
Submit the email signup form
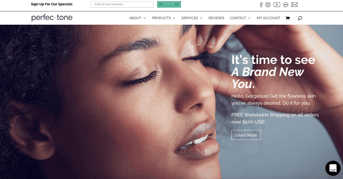click(169, 4)
